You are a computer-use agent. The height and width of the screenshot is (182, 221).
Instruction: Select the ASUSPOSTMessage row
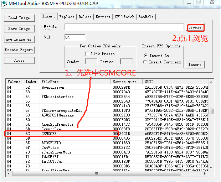(x=107, y=115)
